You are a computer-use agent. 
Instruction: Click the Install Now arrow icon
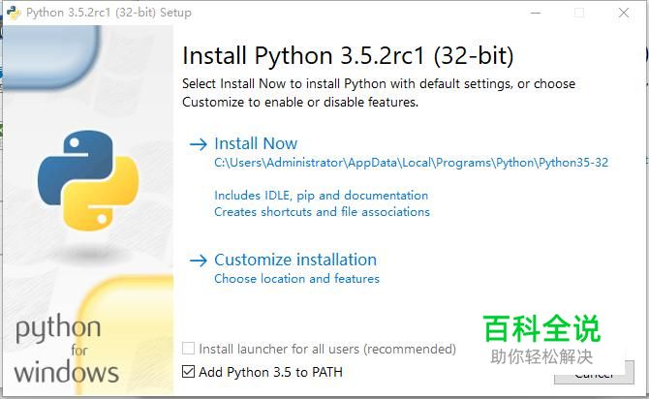pos(199,144)
